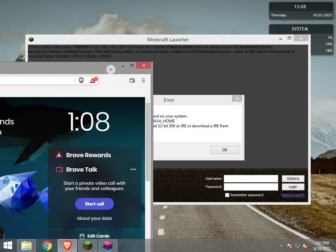The height and width of the screenshot is (252, 336).
Task: Maximize the Minecraft Launcher window
Action: [289, 38]
